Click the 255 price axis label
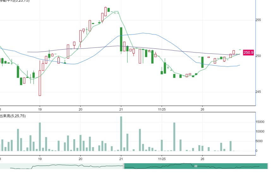This screenshot has width=272, height=174. pyautogui.click(x=258, y=20)
